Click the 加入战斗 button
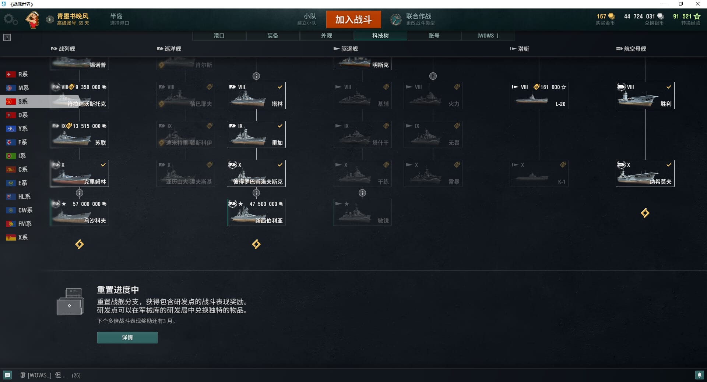The image size is (707, 382). click(353, 19)
